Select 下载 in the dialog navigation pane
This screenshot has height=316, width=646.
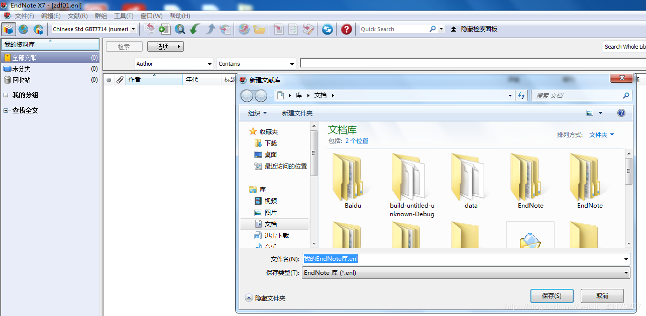click(x=271, y=143)
